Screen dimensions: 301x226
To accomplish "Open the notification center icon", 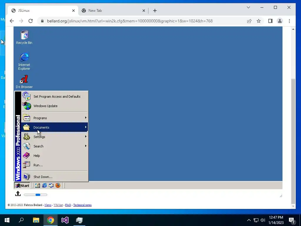I will point(292,220).
